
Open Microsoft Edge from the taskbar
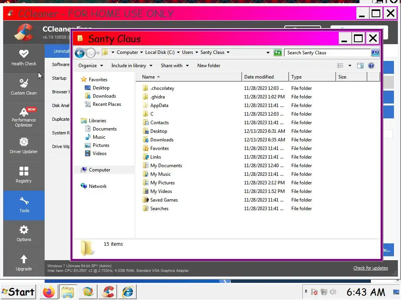coord(88,292)
